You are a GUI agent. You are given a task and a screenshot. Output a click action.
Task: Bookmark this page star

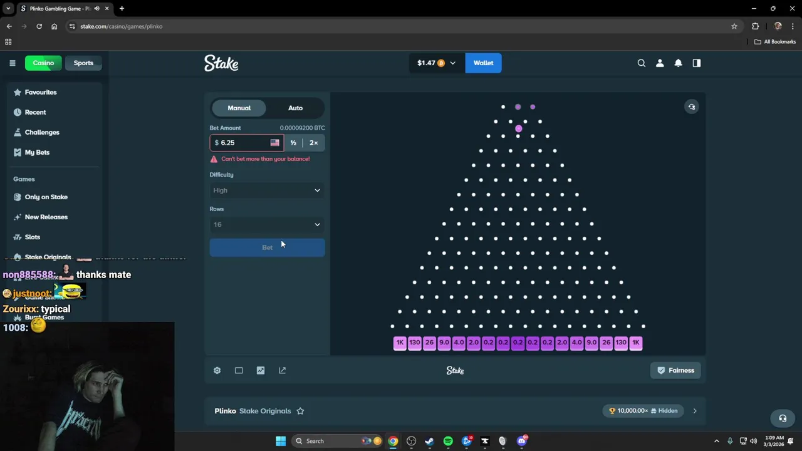[734, 26]
